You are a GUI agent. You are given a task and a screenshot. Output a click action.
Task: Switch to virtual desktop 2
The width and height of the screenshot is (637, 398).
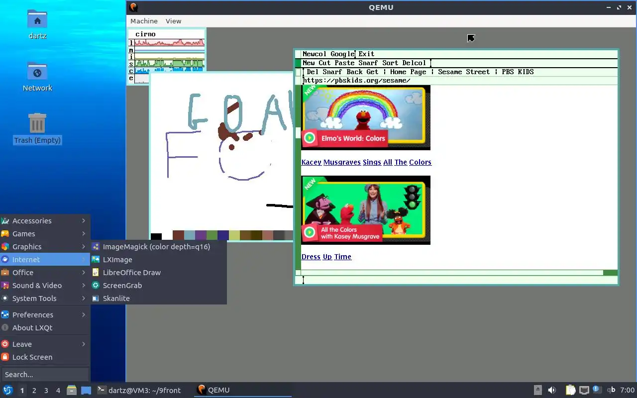[x=34, y=390]
